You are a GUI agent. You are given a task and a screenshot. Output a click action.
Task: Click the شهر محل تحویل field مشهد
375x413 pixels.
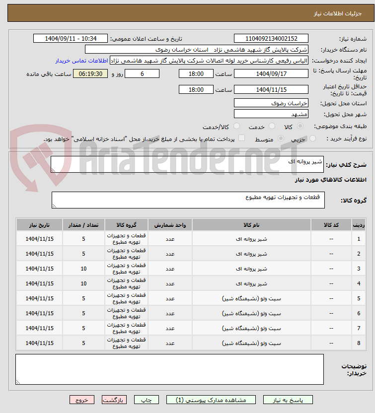pos(271,114)
